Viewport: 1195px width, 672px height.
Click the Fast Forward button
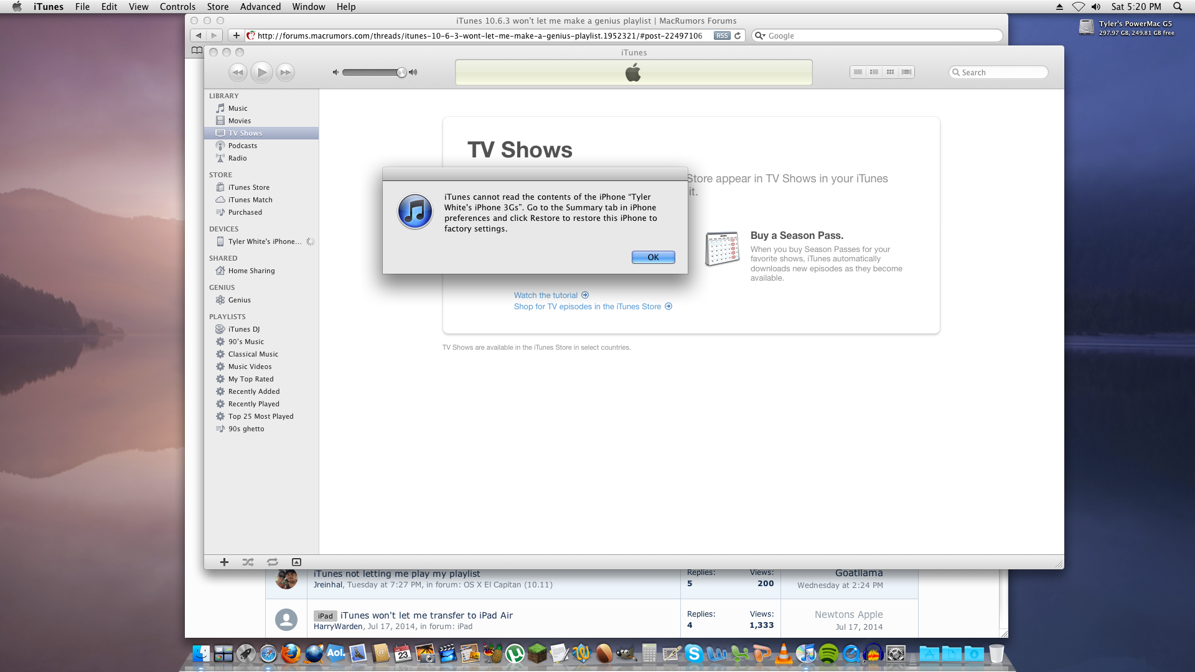[x=285, y=72]
